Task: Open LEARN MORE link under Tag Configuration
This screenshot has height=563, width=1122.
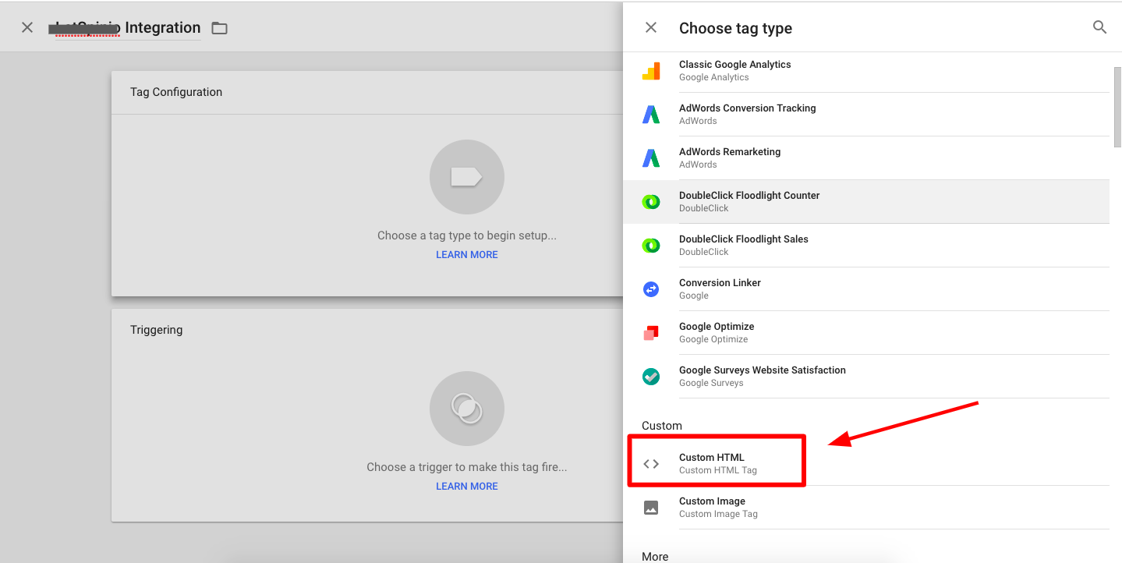Action: pyautogui.click(x=467, y=255)
